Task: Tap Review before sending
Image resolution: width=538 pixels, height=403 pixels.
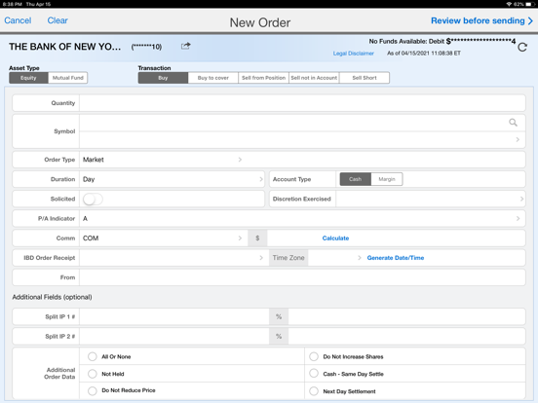Action: [482, 20]
